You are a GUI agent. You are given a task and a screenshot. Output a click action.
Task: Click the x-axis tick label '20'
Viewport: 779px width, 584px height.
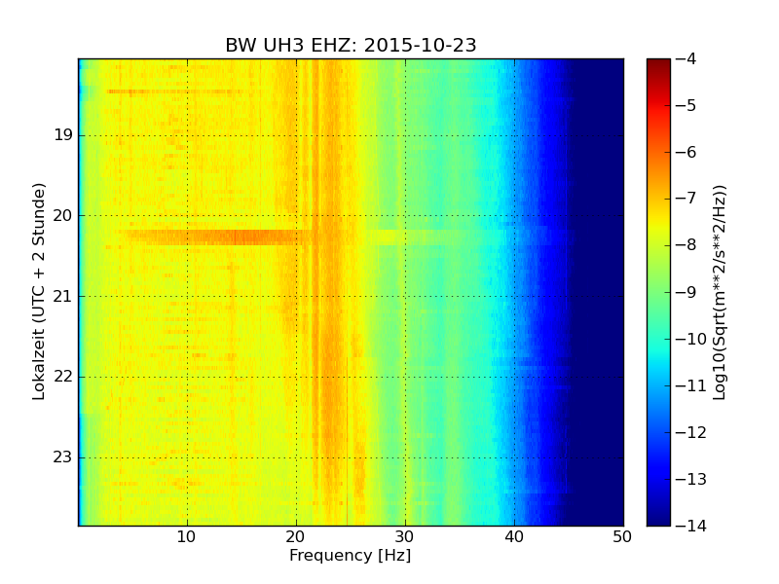296,537
